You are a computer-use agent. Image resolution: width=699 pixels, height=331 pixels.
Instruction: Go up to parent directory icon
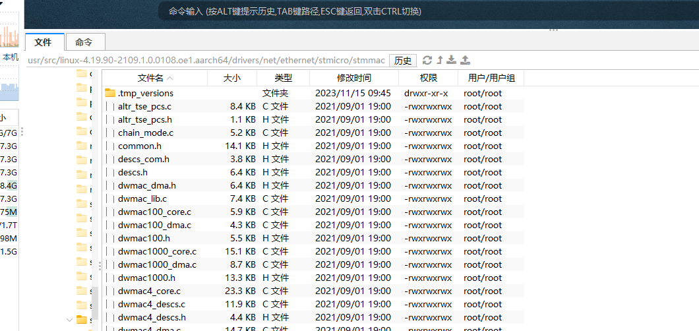(440, 60)
